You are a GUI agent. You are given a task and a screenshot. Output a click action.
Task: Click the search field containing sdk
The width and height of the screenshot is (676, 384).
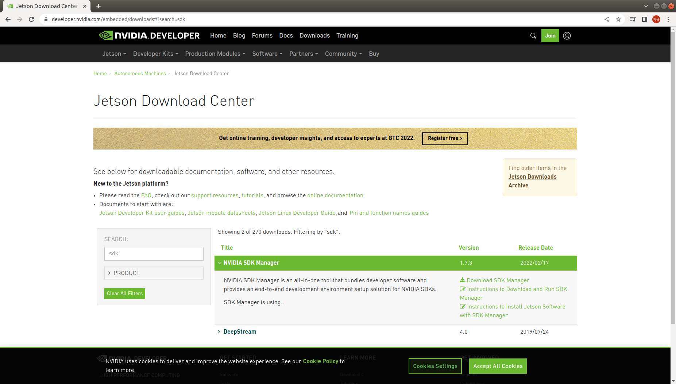point(154,254)
